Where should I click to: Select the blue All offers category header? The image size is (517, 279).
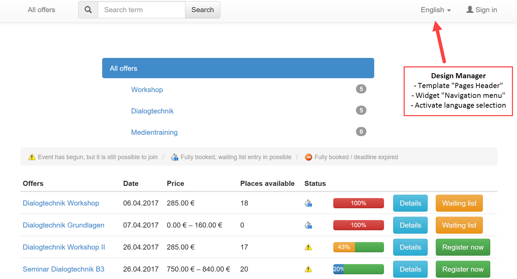click(238, 68)
